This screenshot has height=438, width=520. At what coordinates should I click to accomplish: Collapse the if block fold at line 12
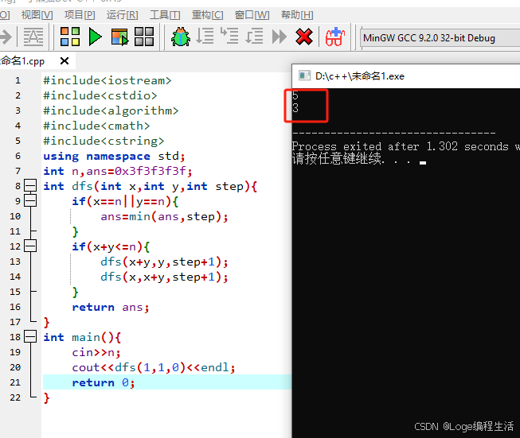point(30,246)
